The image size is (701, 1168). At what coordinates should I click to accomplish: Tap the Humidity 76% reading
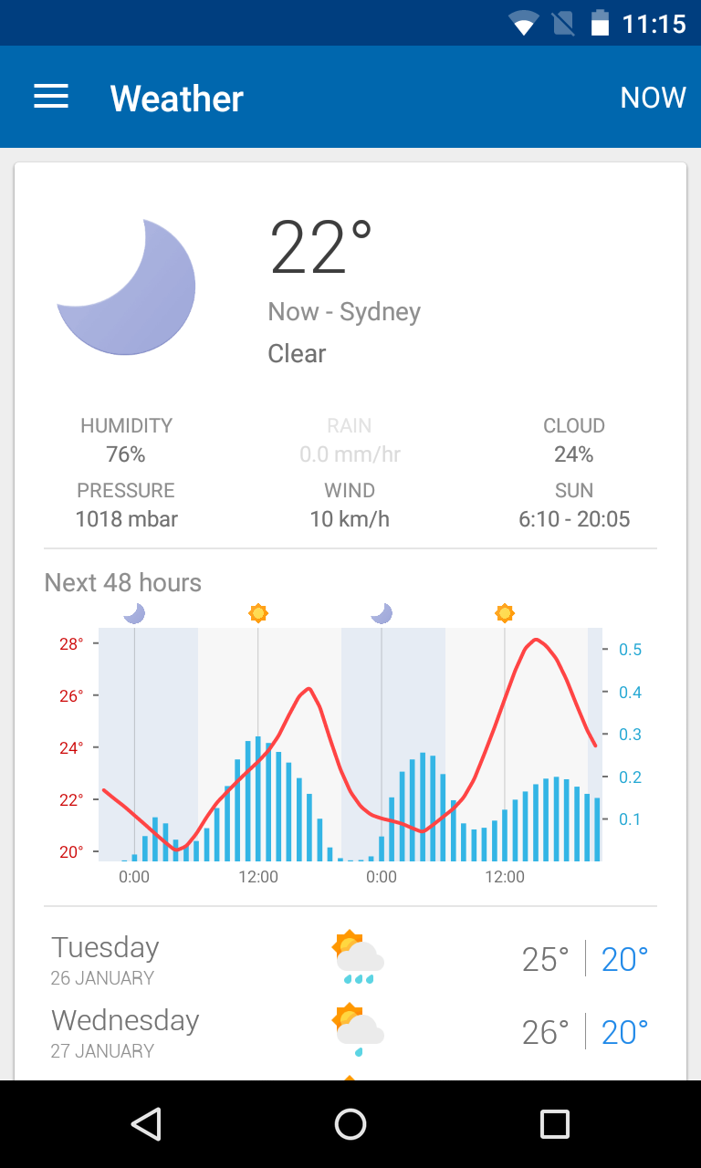126,441
